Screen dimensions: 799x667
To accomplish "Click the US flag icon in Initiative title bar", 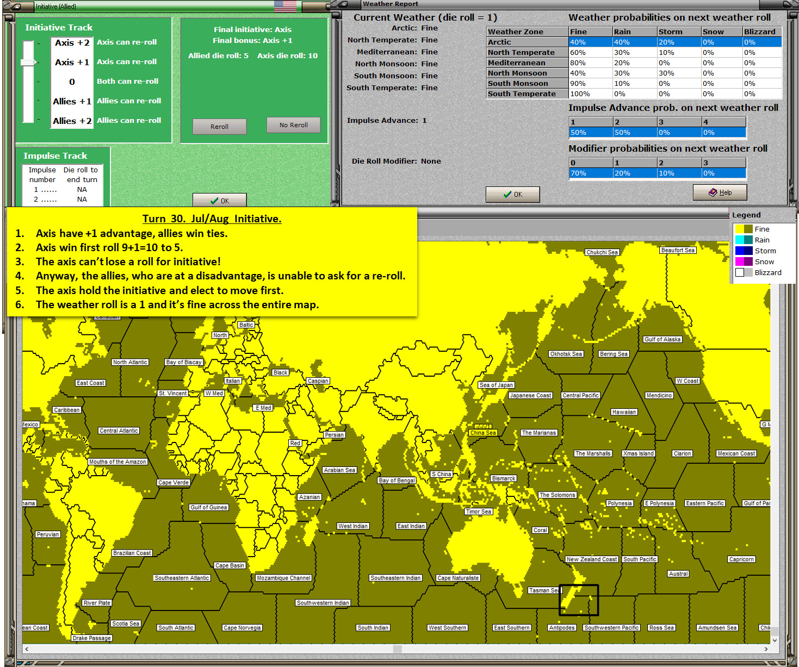I will (286, 6).
